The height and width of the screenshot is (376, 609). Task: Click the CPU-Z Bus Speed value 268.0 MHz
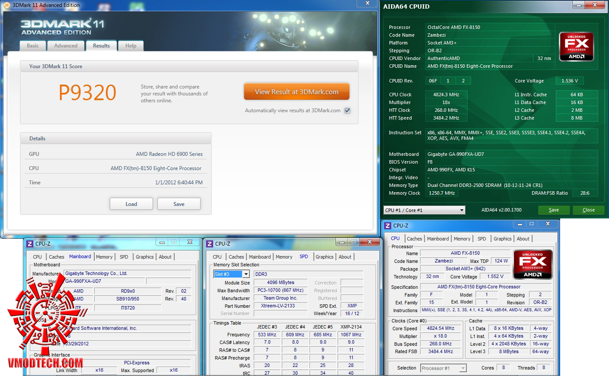point(441,344)
